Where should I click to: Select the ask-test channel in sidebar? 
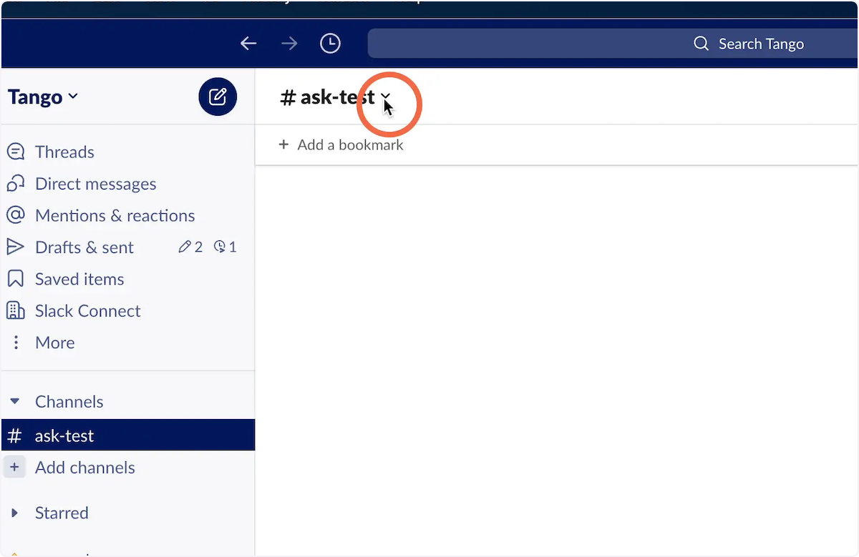click(127, 435)
